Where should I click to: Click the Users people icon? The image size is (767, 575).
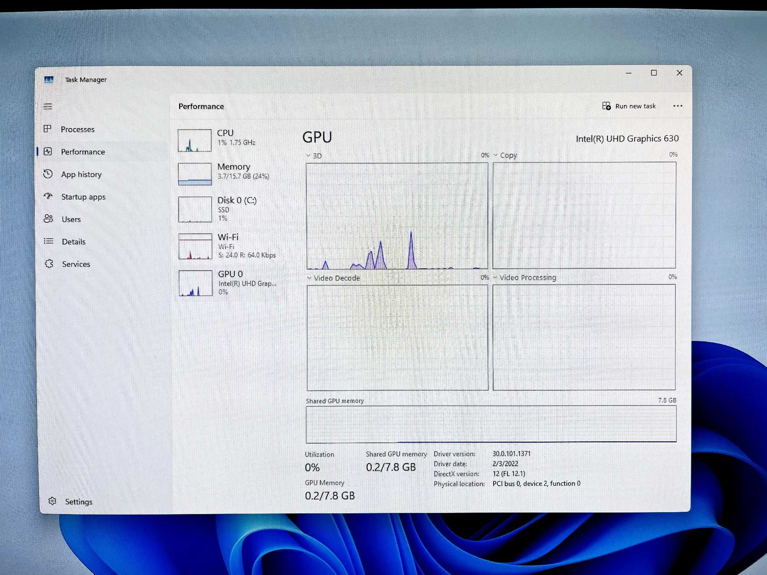(x=48, y=219)
